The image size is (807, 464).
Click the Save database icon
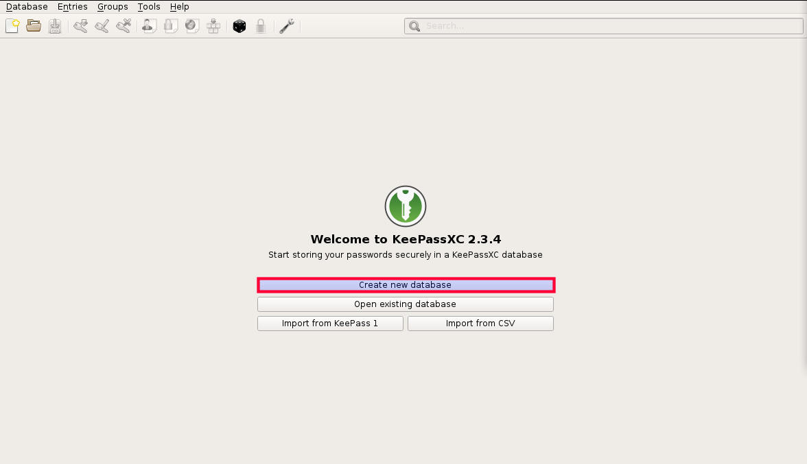55,26
